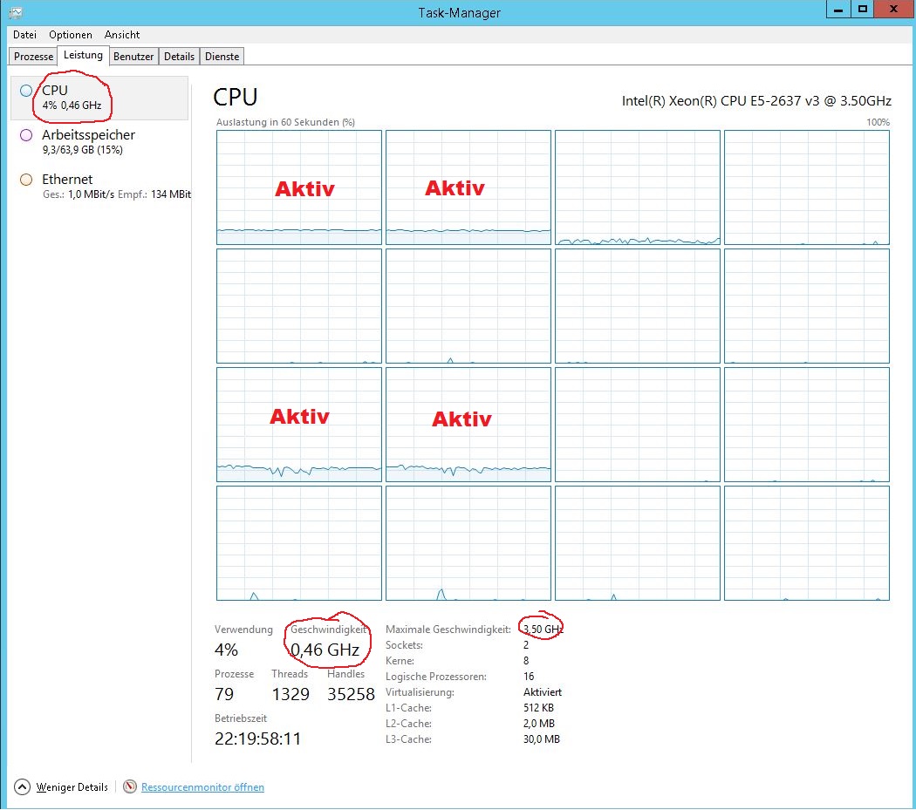The width and height of the screenshot is (916, 810).
Task: Click the first CPU graph labeled Aktiv
Action: click(299, 187)
